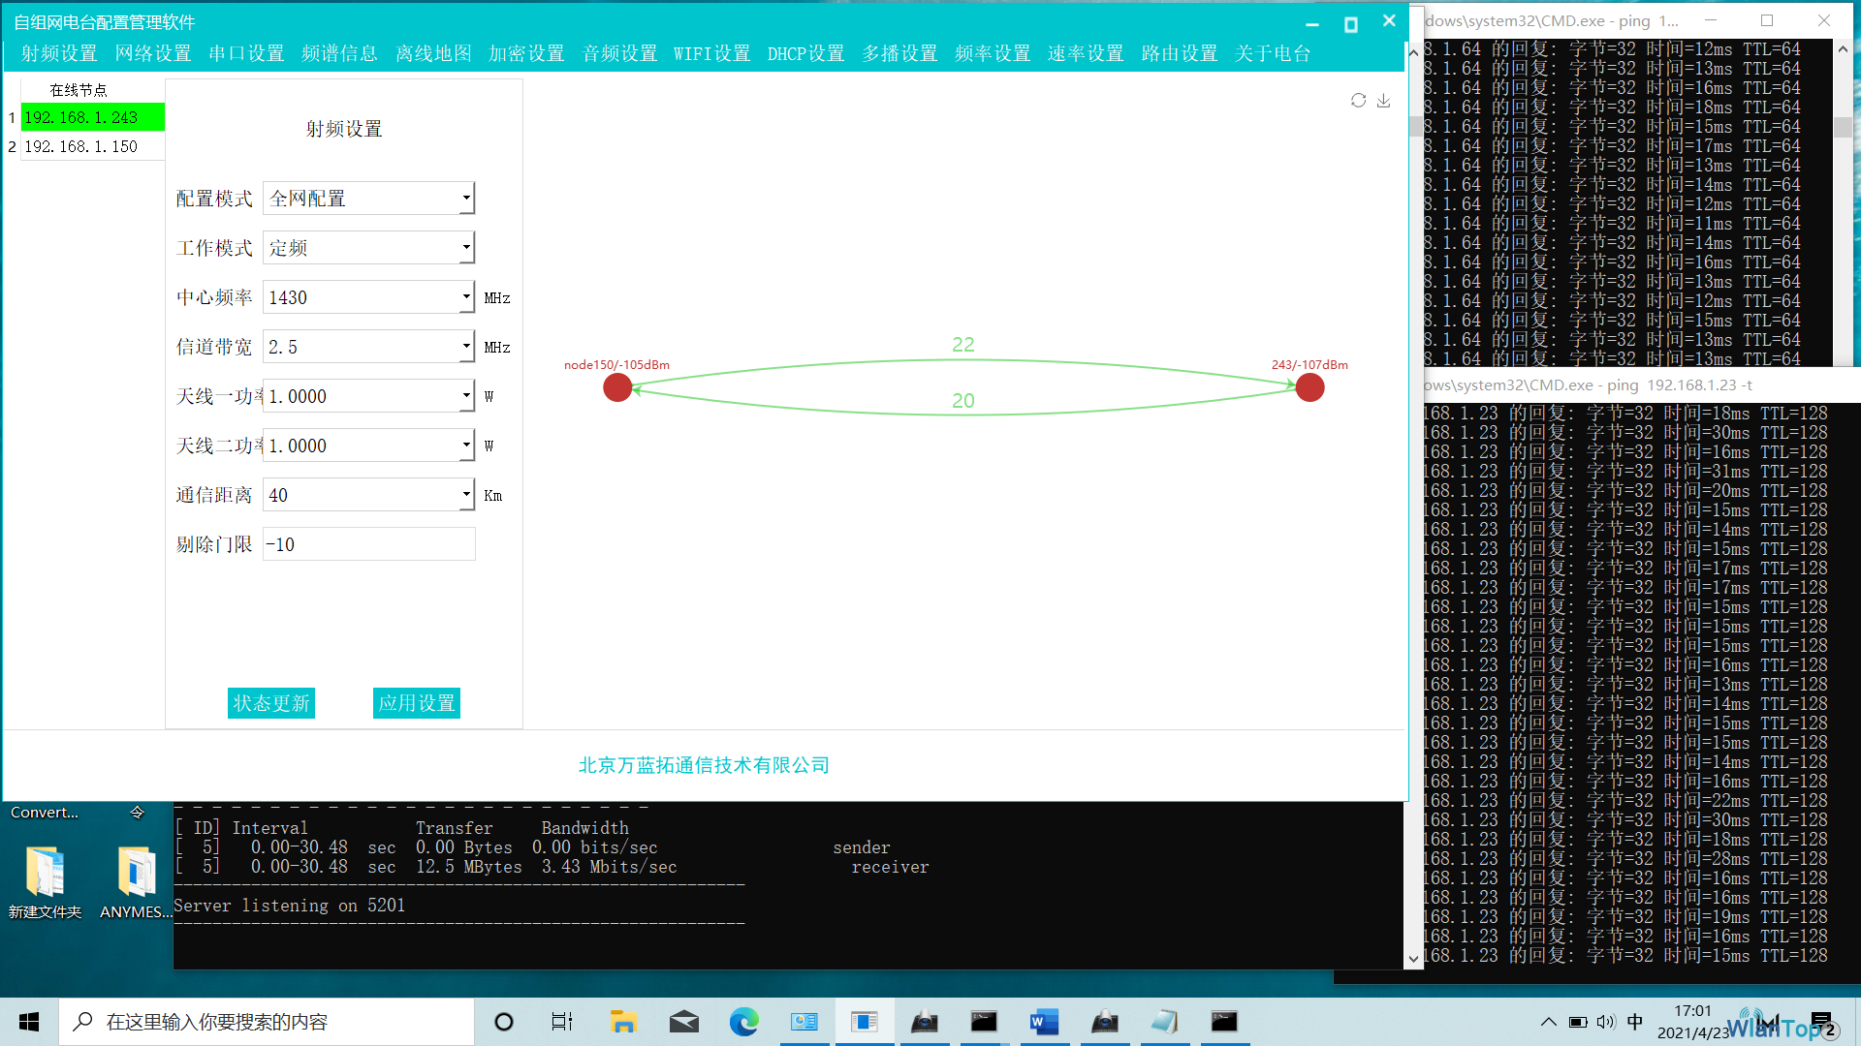Open the WIFI设置 menu
The image size is (1861, 1046).
712,53
